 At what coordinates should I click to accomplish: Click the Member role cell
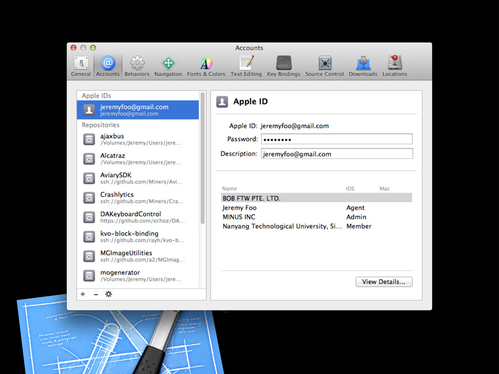pyautogui.click(x=359, y=226)
